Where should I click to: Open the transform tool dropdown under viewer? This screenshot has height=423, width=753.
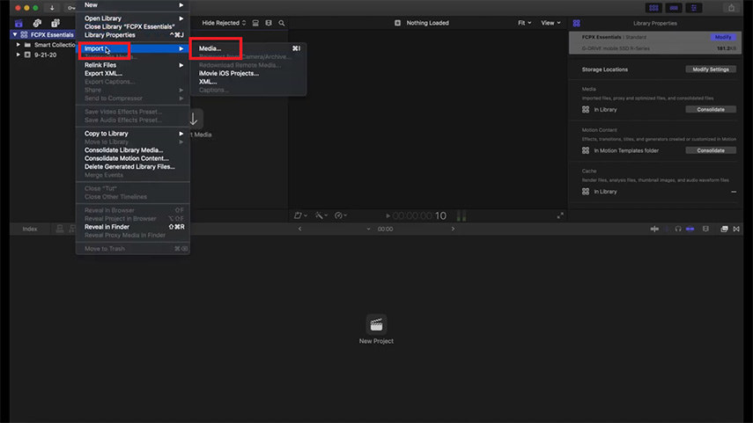click(300, 215)
